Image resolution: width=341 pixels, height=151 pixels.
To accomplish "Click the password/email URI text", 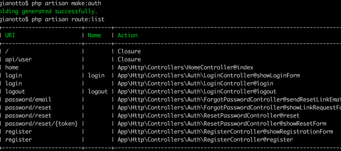I will [28, 99].
